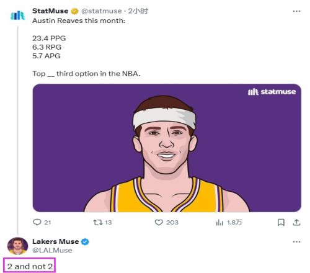Retweet the StatMuse post with 13 reposts
Screen dimensions: 310x273
(98, 222)
